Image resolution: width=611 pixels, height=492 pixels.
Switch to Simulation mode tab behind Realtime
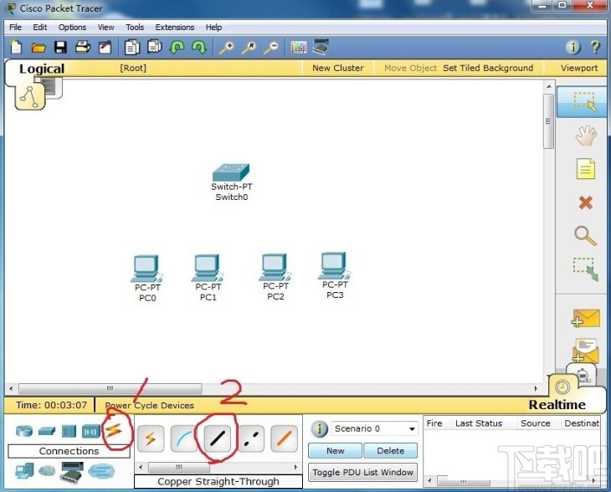[x=582, y=374]
